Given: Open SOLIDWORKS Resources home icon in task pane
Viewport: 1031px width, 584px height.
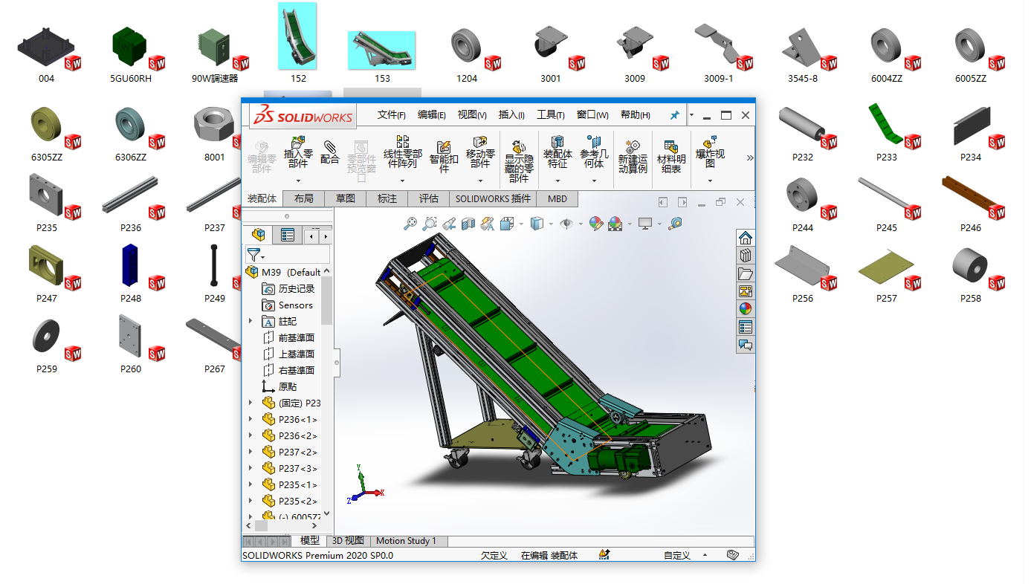Looking at the screenshot, I should click(x=746, y=238).
